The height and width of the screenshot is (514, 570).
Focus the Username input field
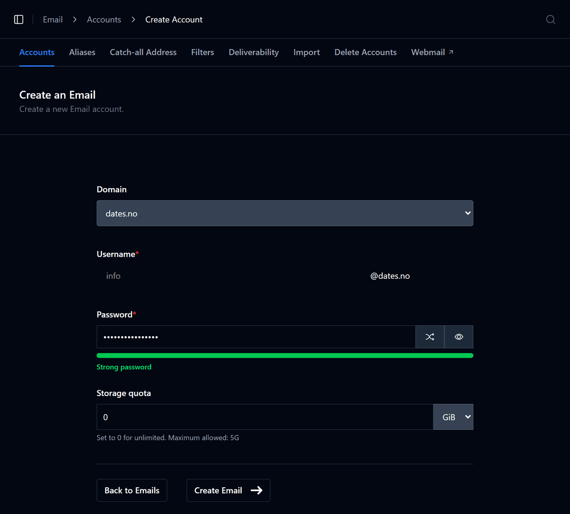tap(231, 276)
